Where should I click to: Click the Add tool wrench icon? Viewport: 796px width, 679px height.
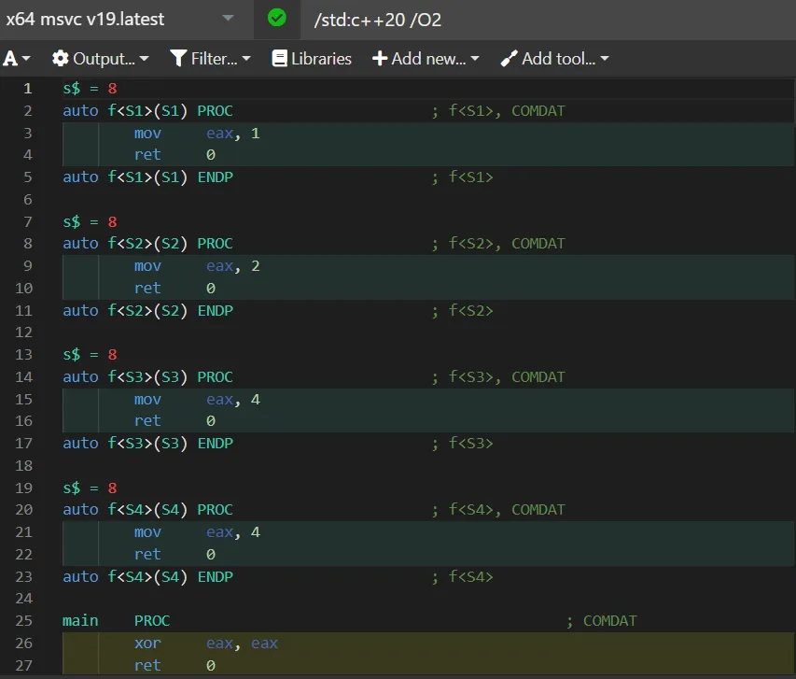509,59
